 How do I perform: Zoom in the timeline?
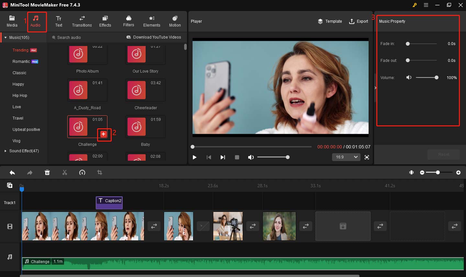coord(458,172)
